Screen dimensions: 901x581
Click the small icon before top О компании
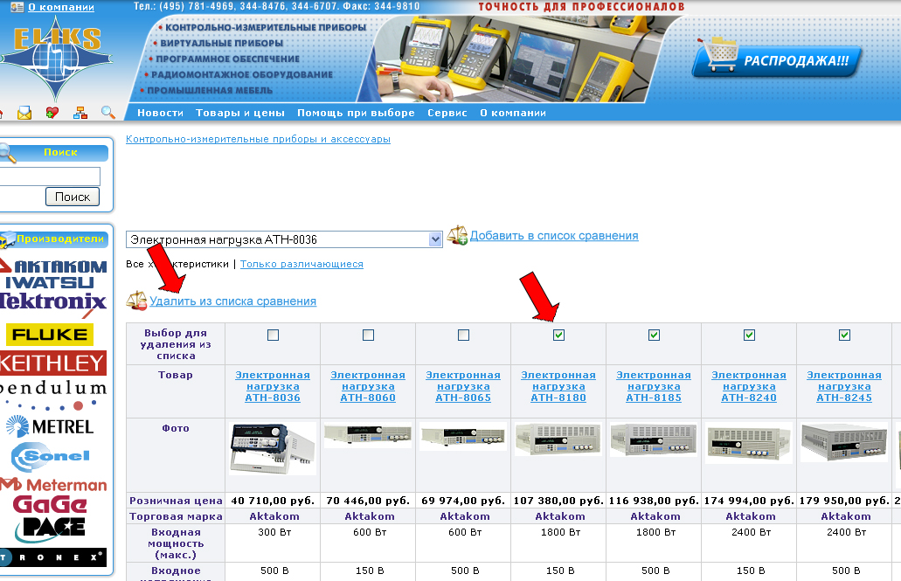click(x=17, y=7)
